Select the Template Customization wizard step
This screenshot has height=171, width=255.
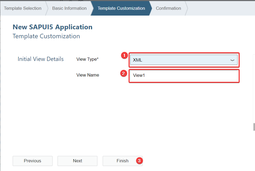click(121, 8)
